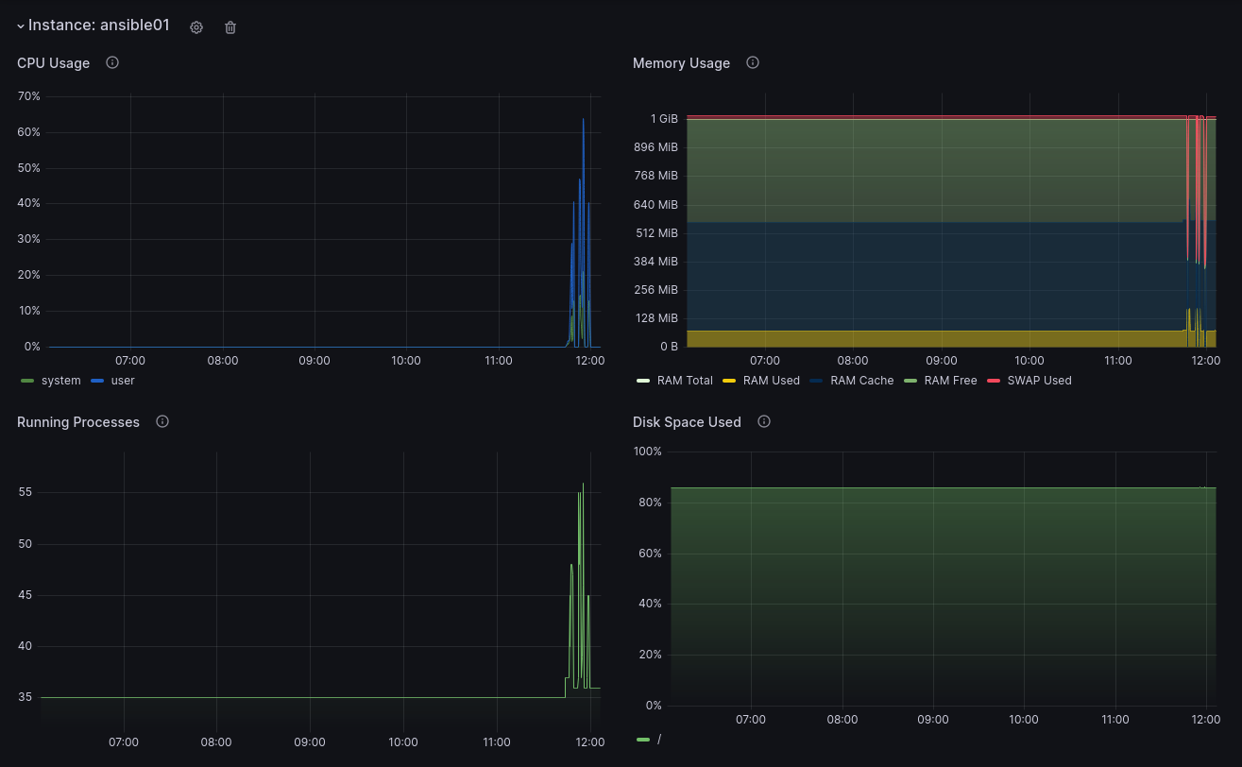Hide the RAM Cache series
Viewport: 1242px width, 767px height.
pos(862,381)
